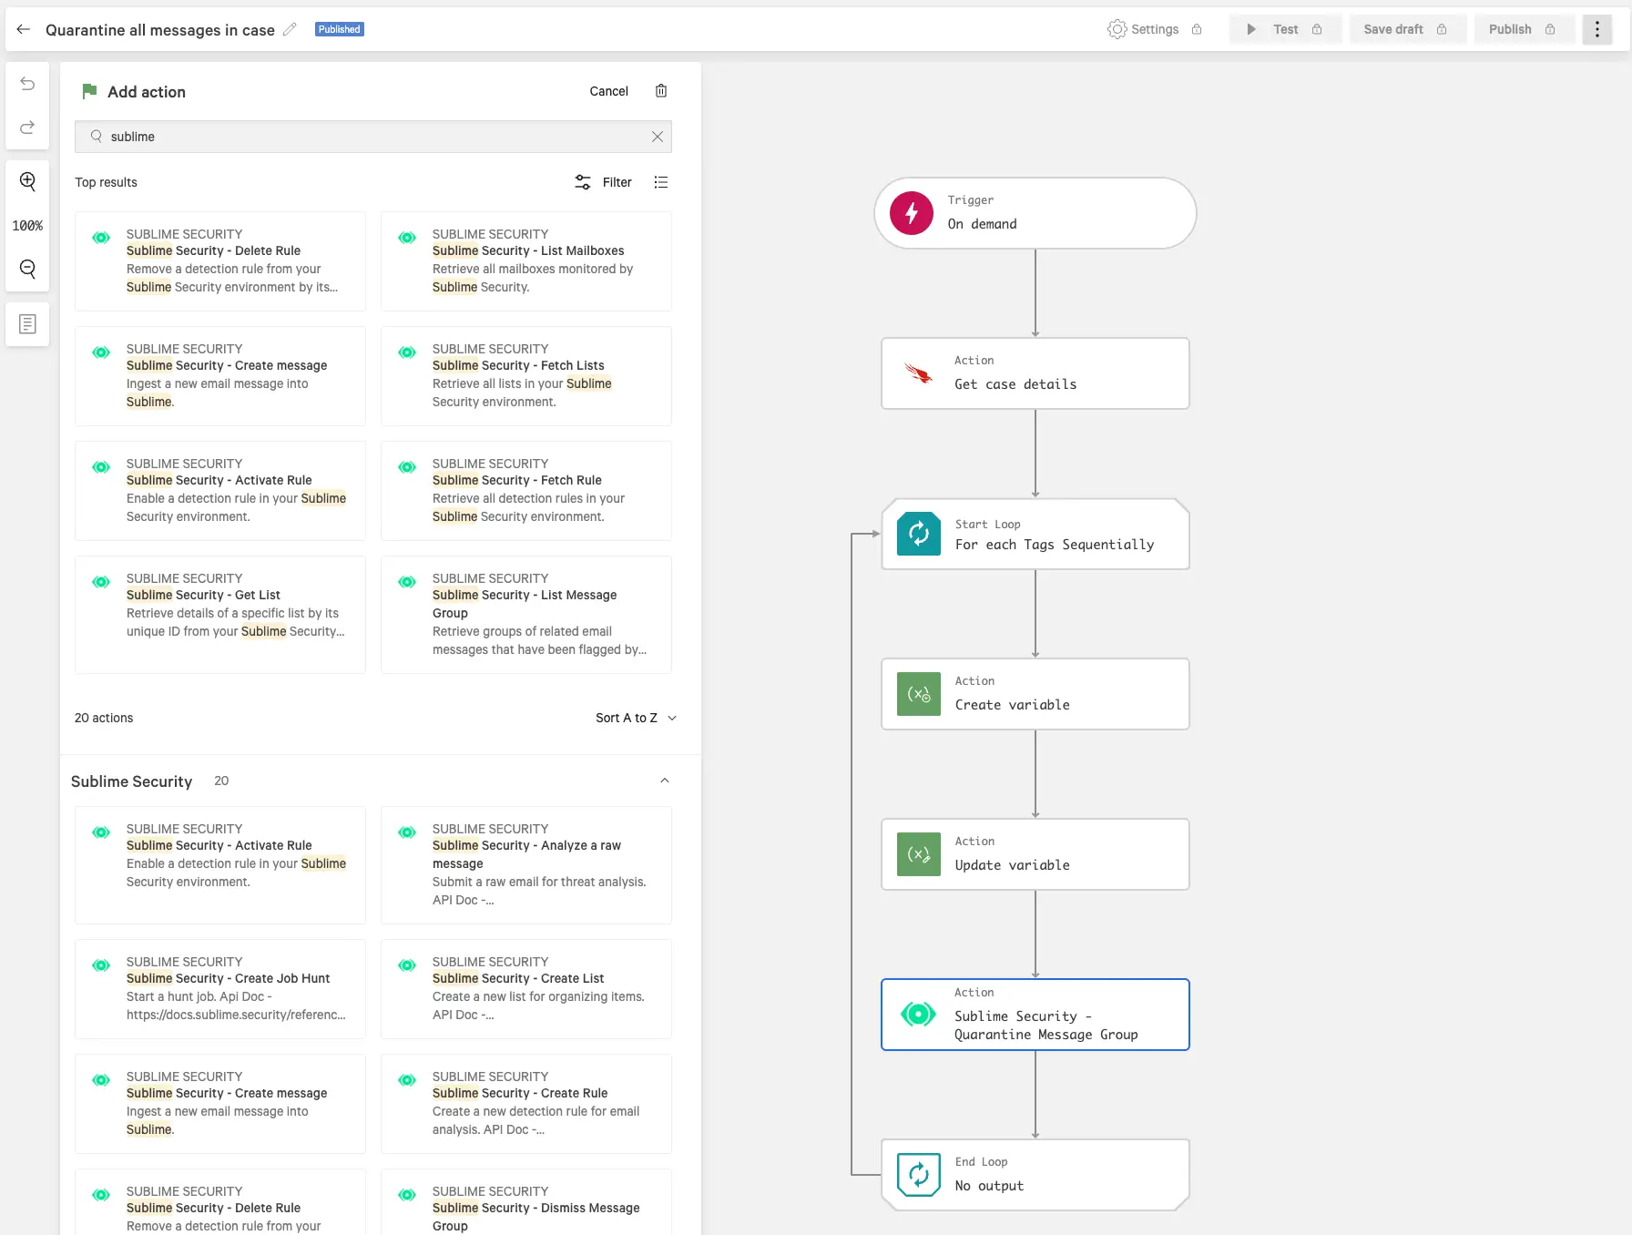Go back using the left arrow
1632x1235 pixels.
point(24,29)
